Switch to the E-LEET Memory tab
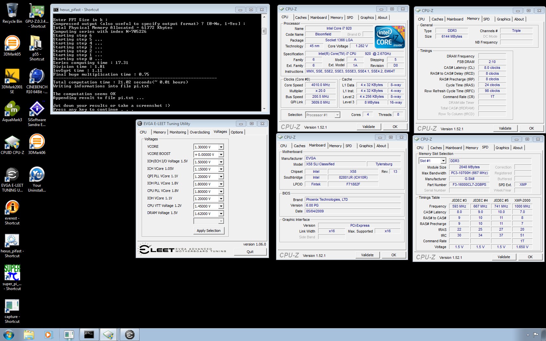This screenshot has height=341, width=546. tap(159, 132)
